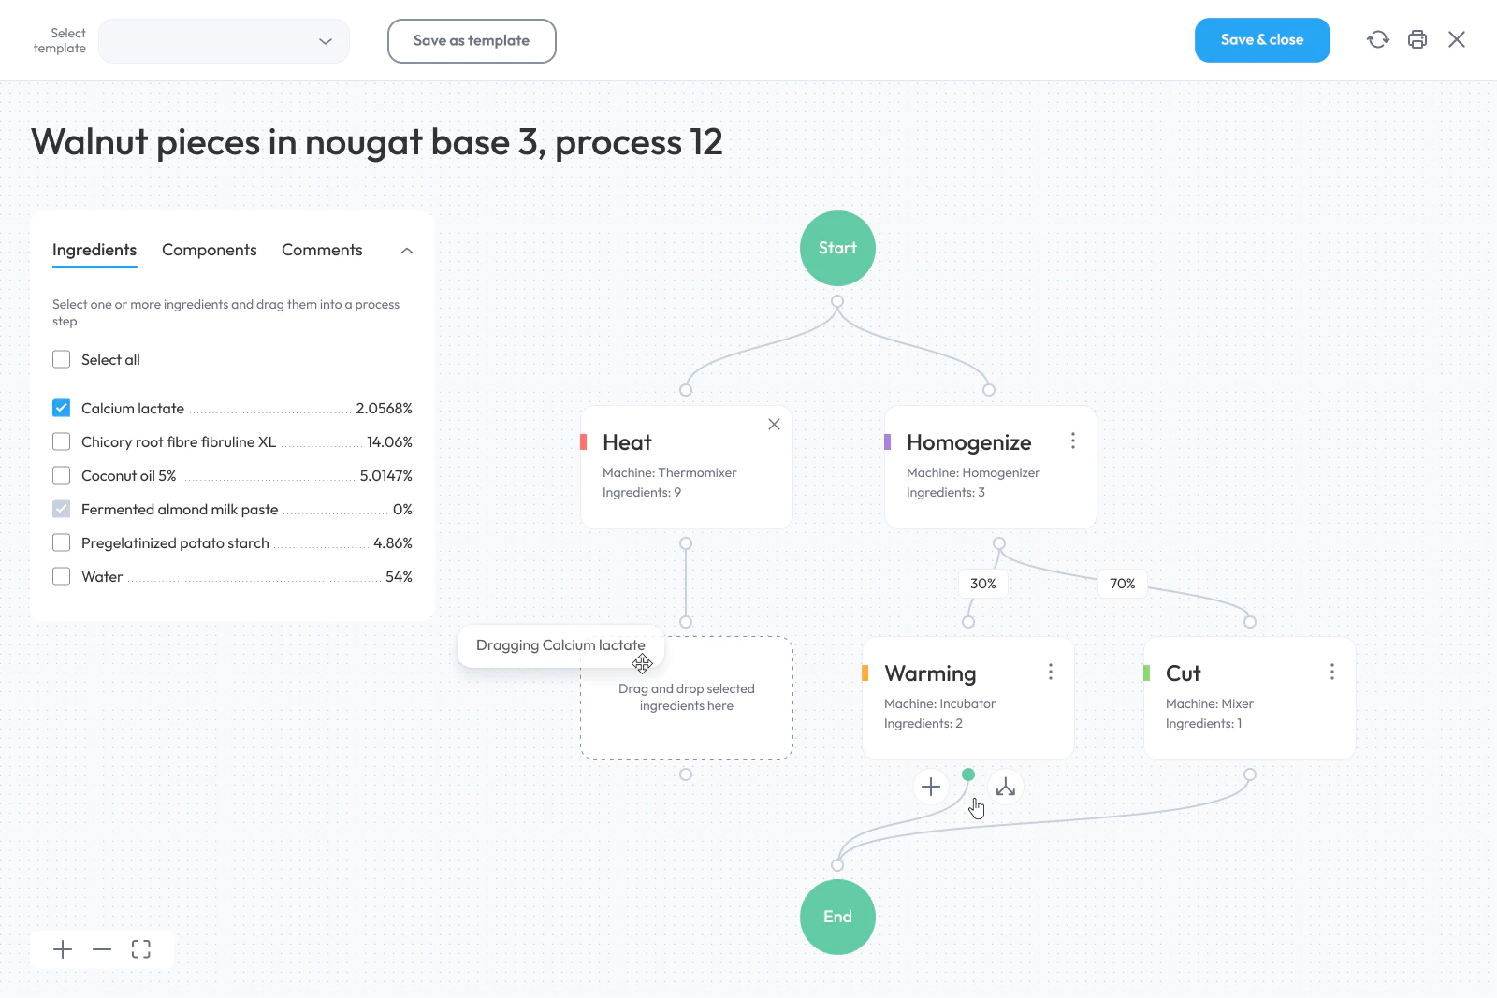Open the Select template dropdown

click(x=224, y=41)
